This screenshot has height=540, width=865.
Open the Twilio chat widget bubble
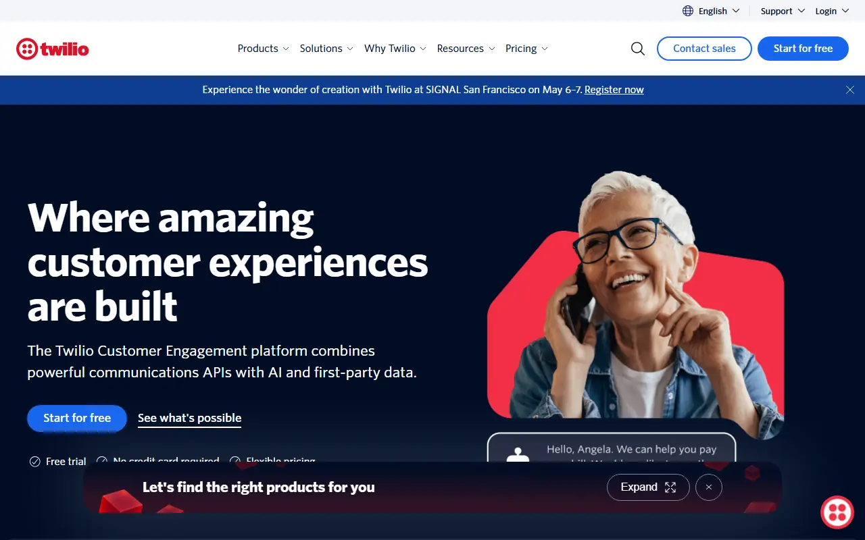coord(837,512)
